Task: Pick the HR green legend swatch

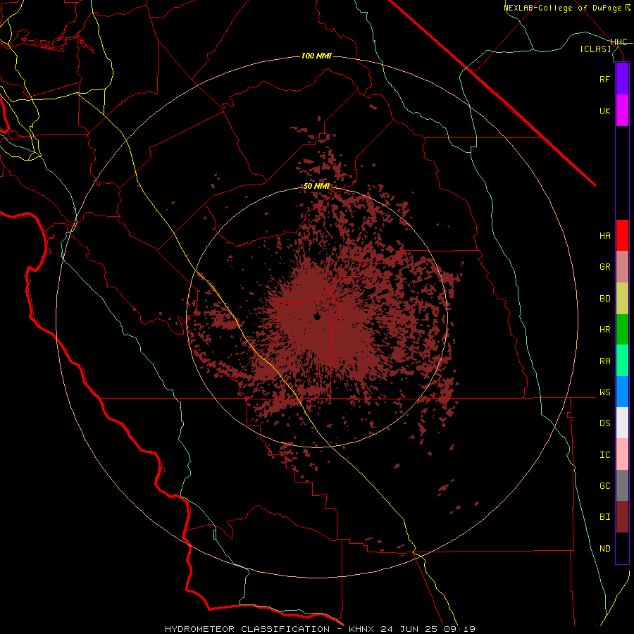Action: point(622,330)
